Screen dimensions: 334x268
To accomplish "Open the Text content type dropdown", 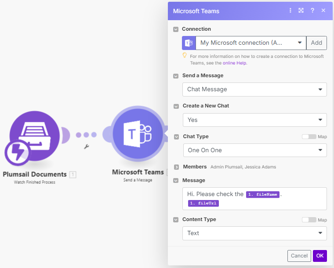I will [254, 233].
